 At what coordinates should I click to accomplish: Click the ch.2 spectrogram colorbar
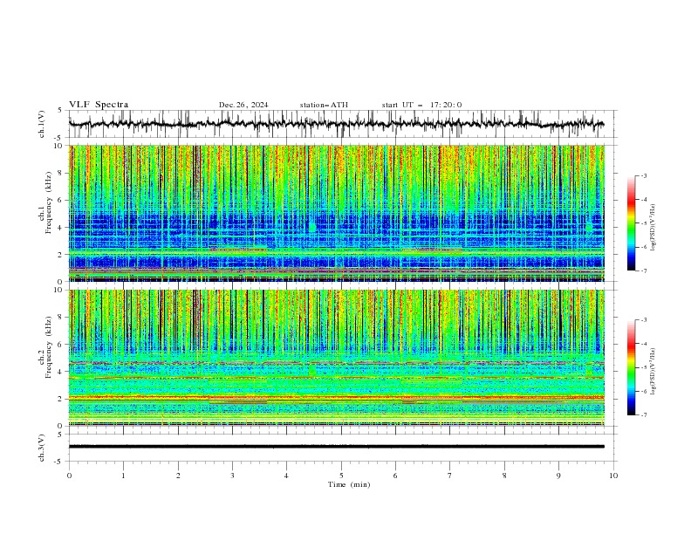(632, 367)
